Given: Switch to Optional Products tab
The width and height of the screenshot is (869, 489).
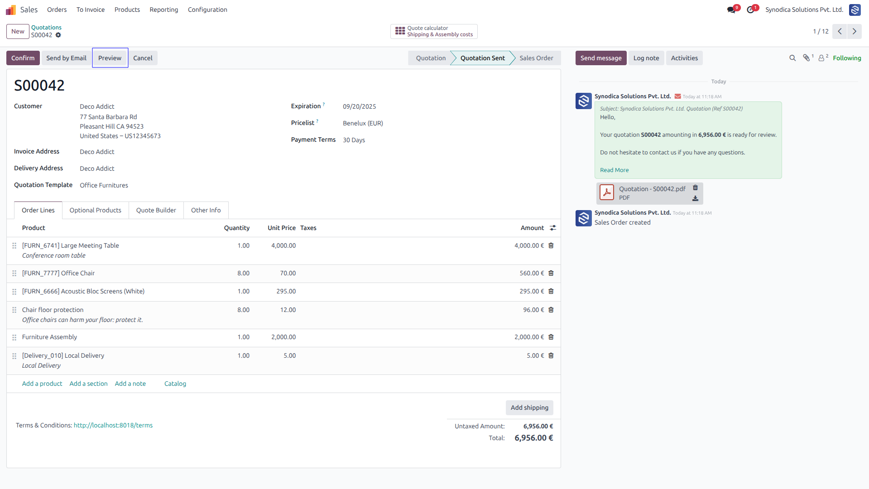Looking at the screenshot, I should tap(95, 210).
